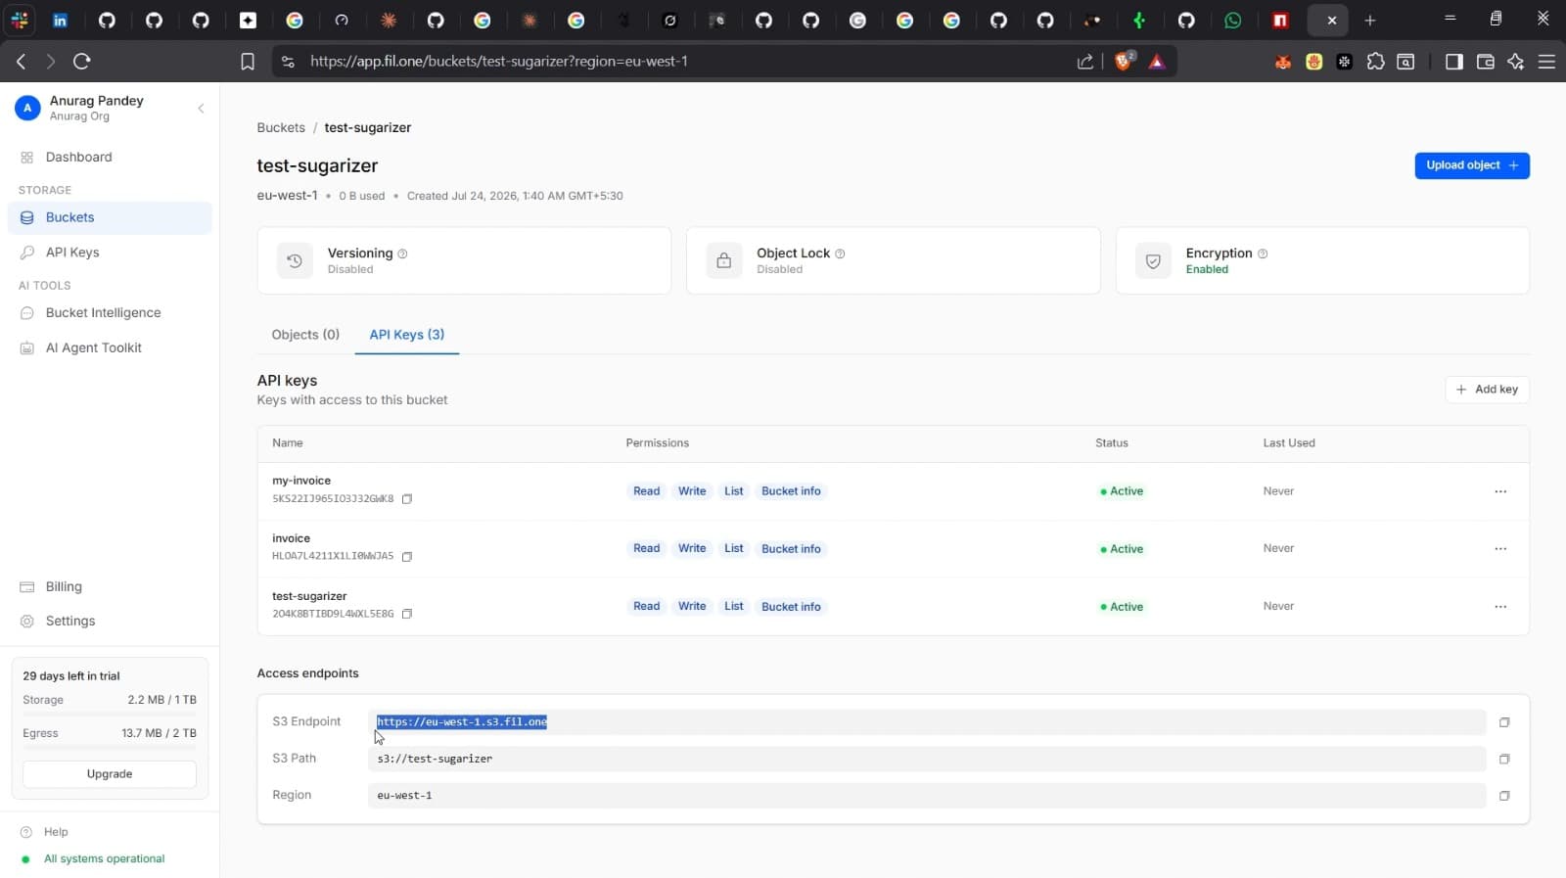Click the browser forward button

51,62
